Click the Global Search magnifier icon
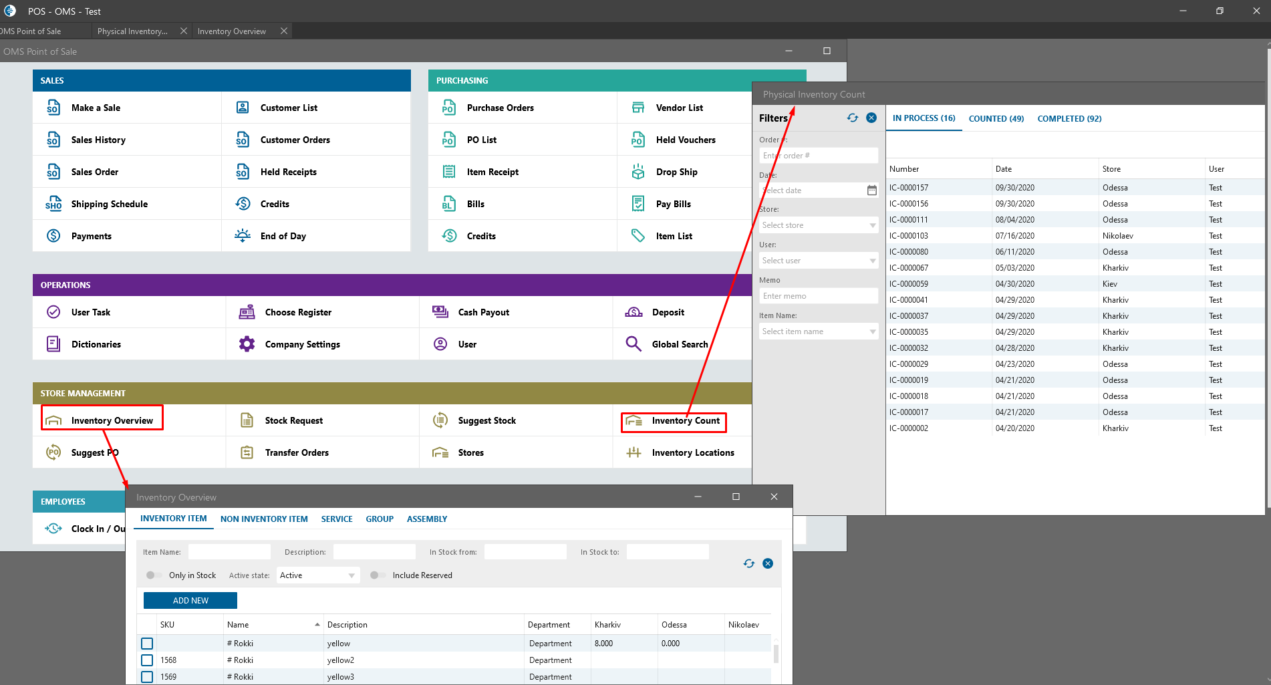This screenshot has height=685, width=1271. tap(633, 344)
